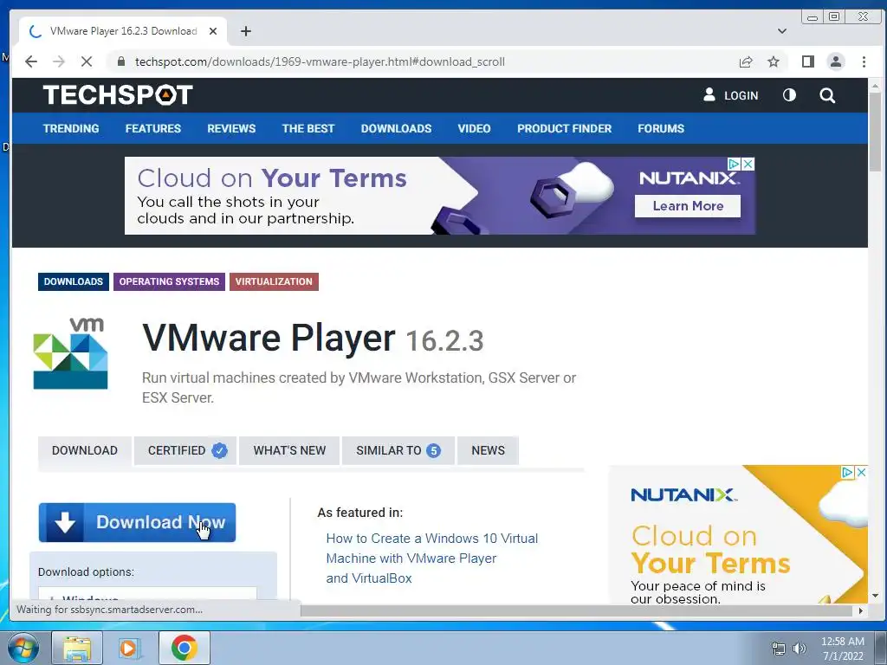Stop loading the page with X button
This screenshot has width=887, height=665.
[x=87, y=61]
